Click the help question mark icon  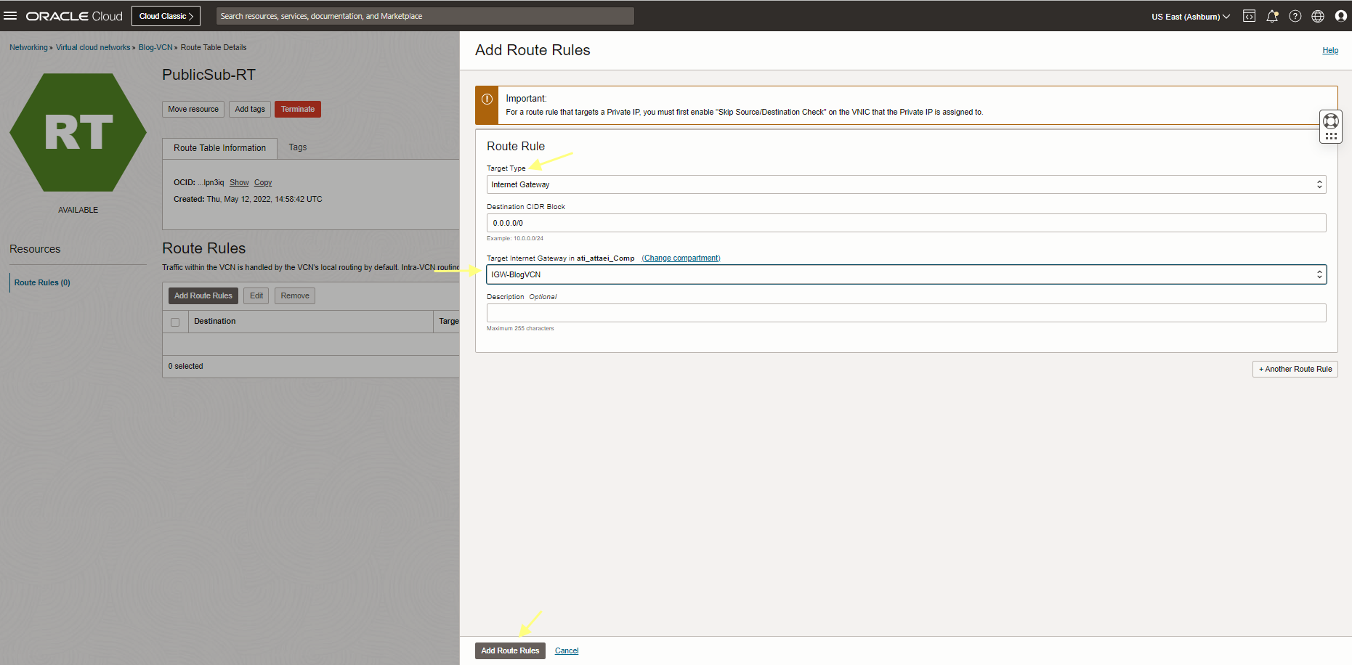[x=1295, y=16]
